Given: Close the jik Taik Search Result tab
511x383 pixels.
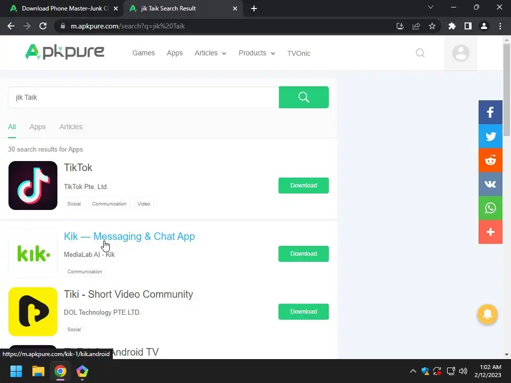Looking at the screenshot, I should pyautogui.click(x=235, y=8).
